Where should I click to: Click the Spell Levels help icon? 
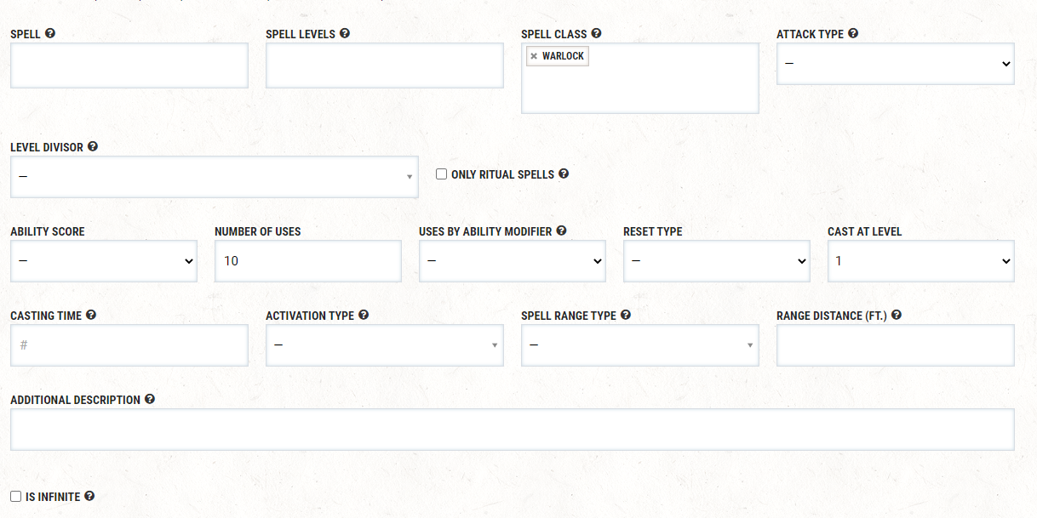click(345, 34)
